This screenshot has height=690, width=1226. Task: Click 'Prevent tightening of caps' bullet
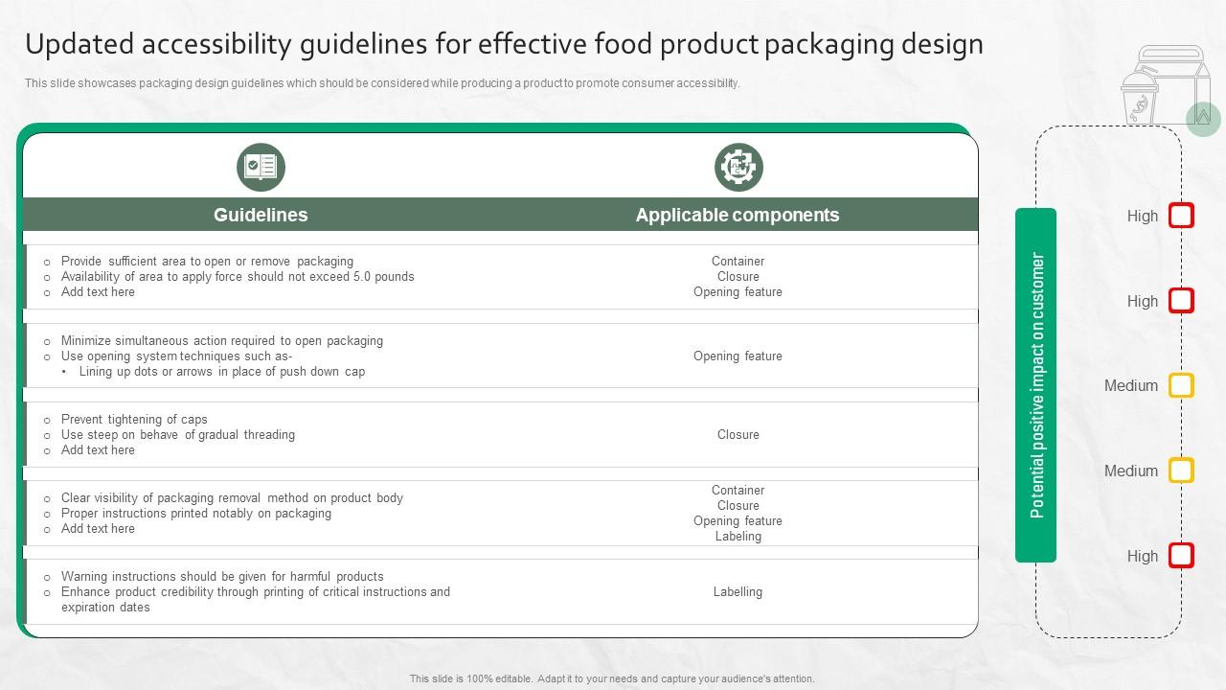coord(134,419)
